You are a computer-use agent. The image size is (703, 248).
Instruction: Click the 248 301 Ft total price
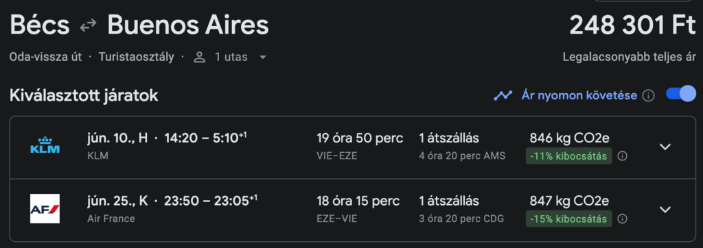click(632, 25)
